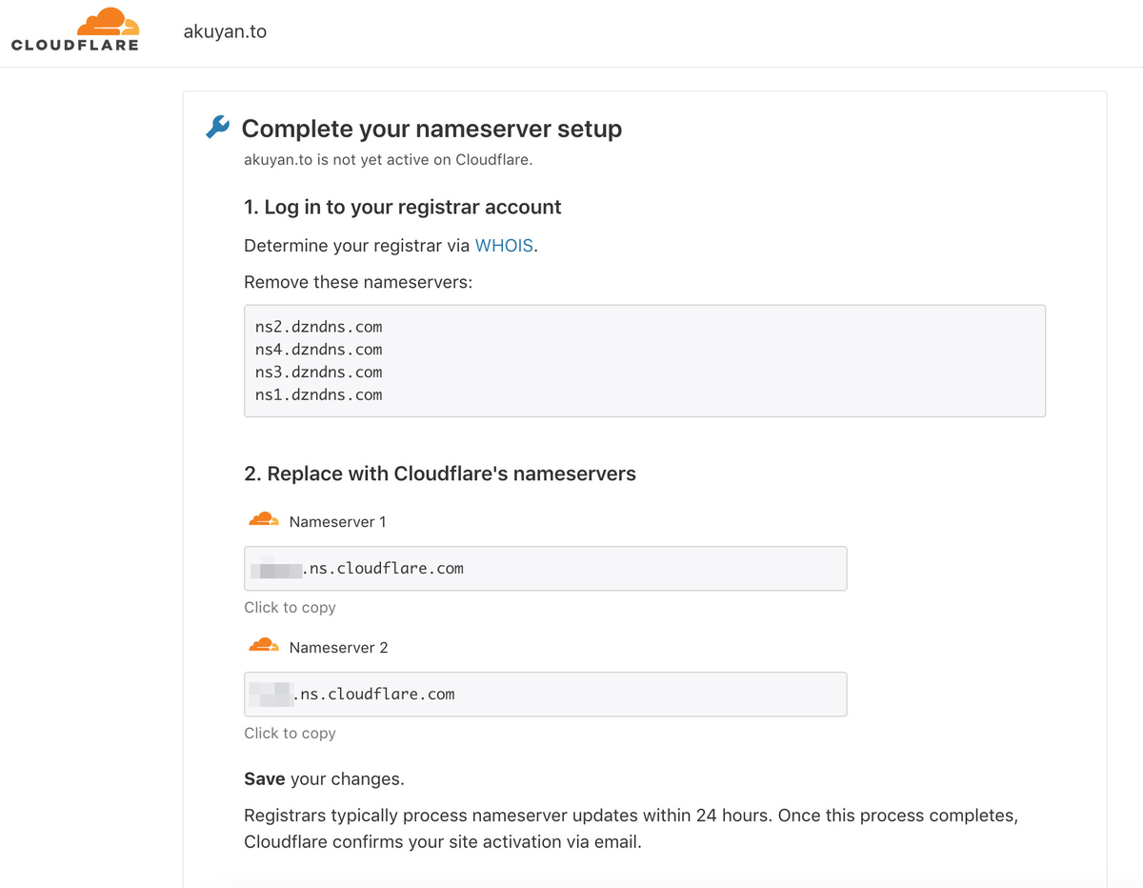Click the blue wrench setup icon
This screenshot has width=1143, height=888.
(218, 127)
